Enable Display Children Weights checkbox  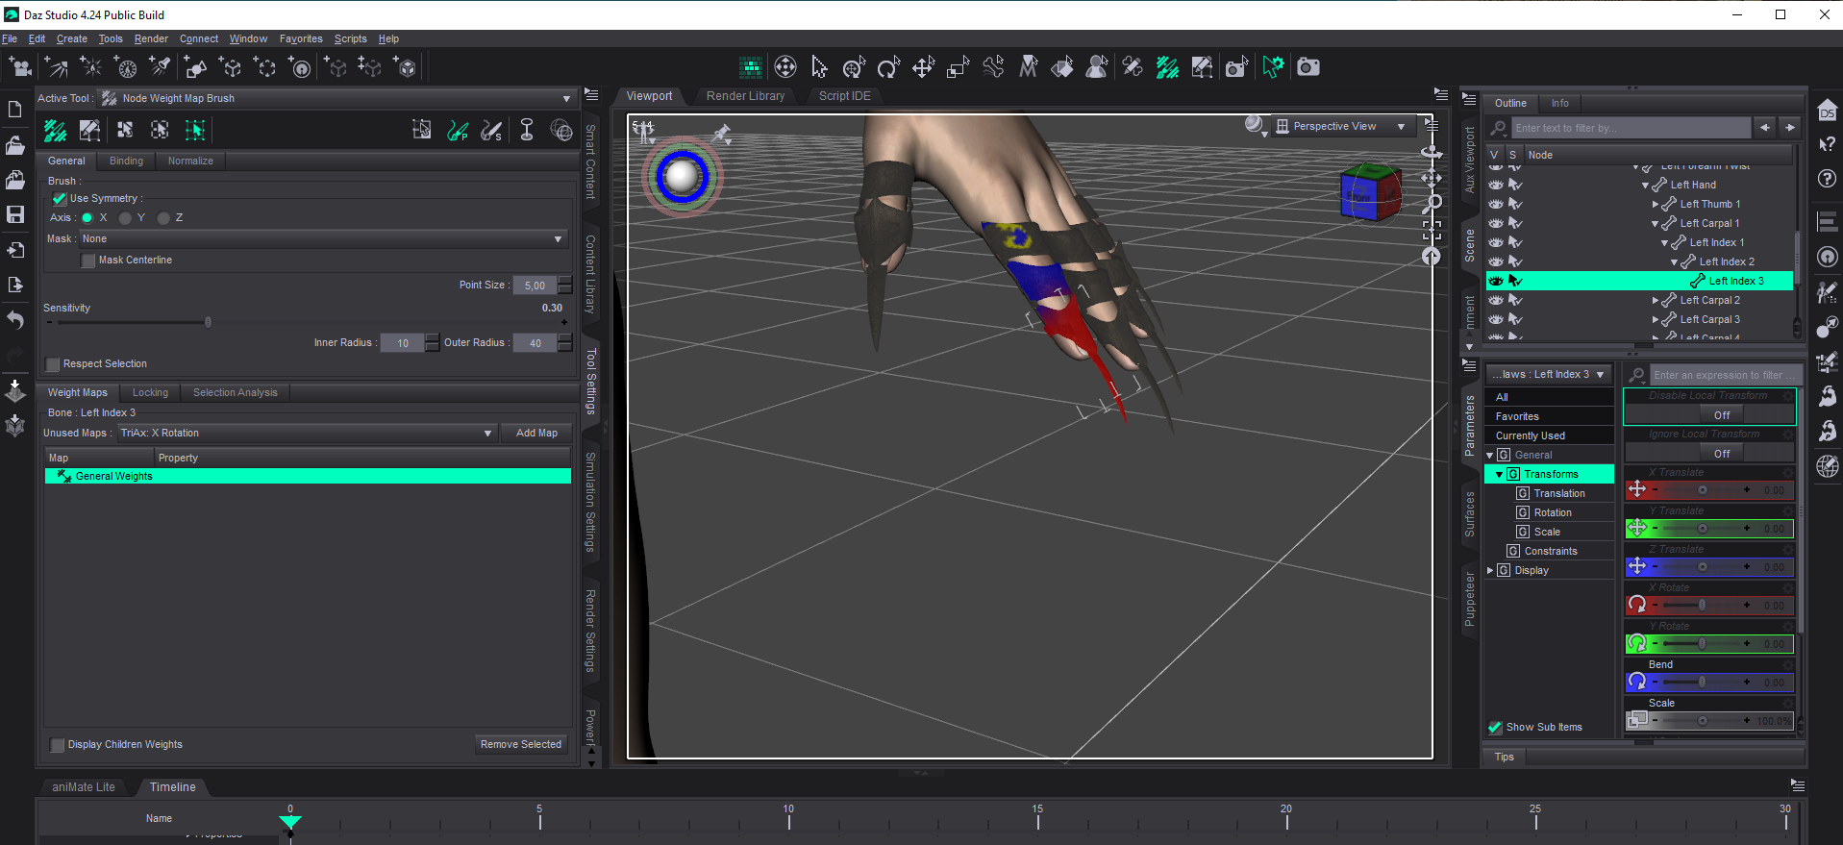tap(58, 745)
